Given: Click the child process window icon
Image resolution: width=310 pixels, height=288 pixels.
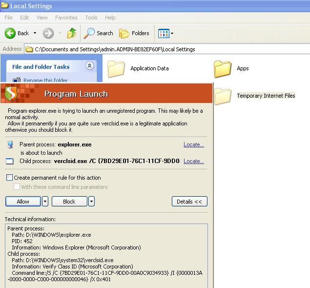Looking at the screenshot, I should pyautogui.click(x=10, y=161).
